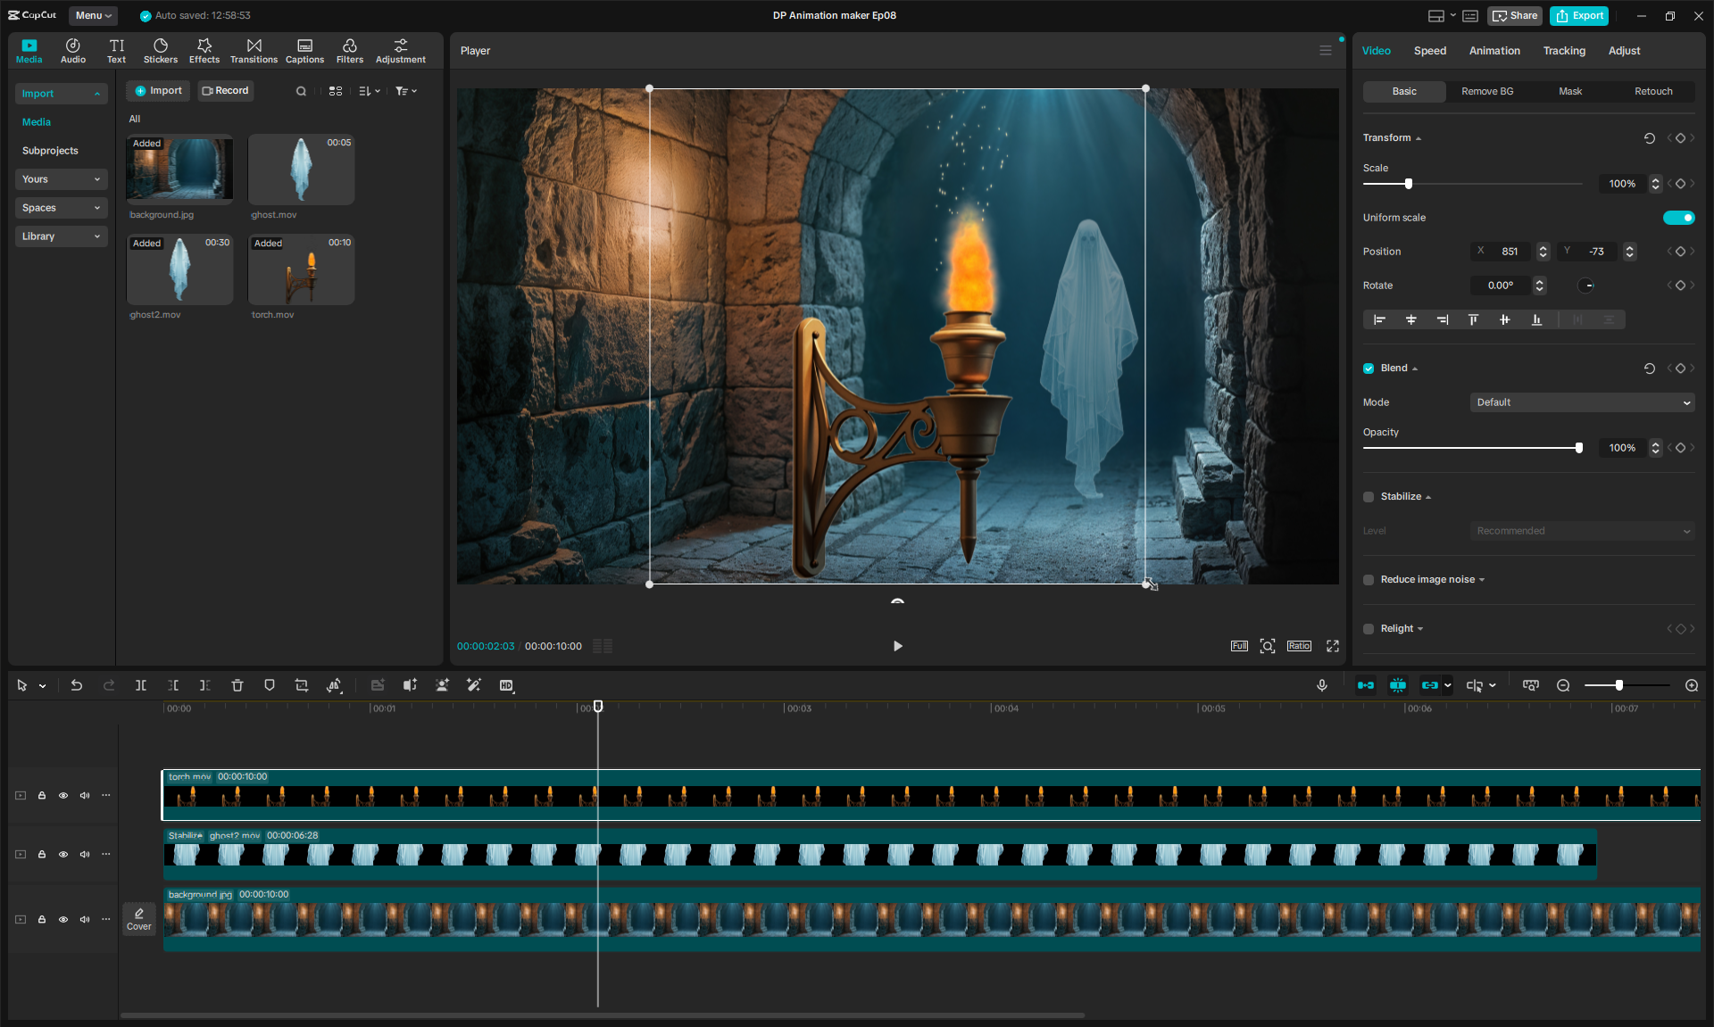The width and height of the screenshot is (1714, 1027).
Task: Click the microphone voiceover record icon
Action: pos(1321,685)
